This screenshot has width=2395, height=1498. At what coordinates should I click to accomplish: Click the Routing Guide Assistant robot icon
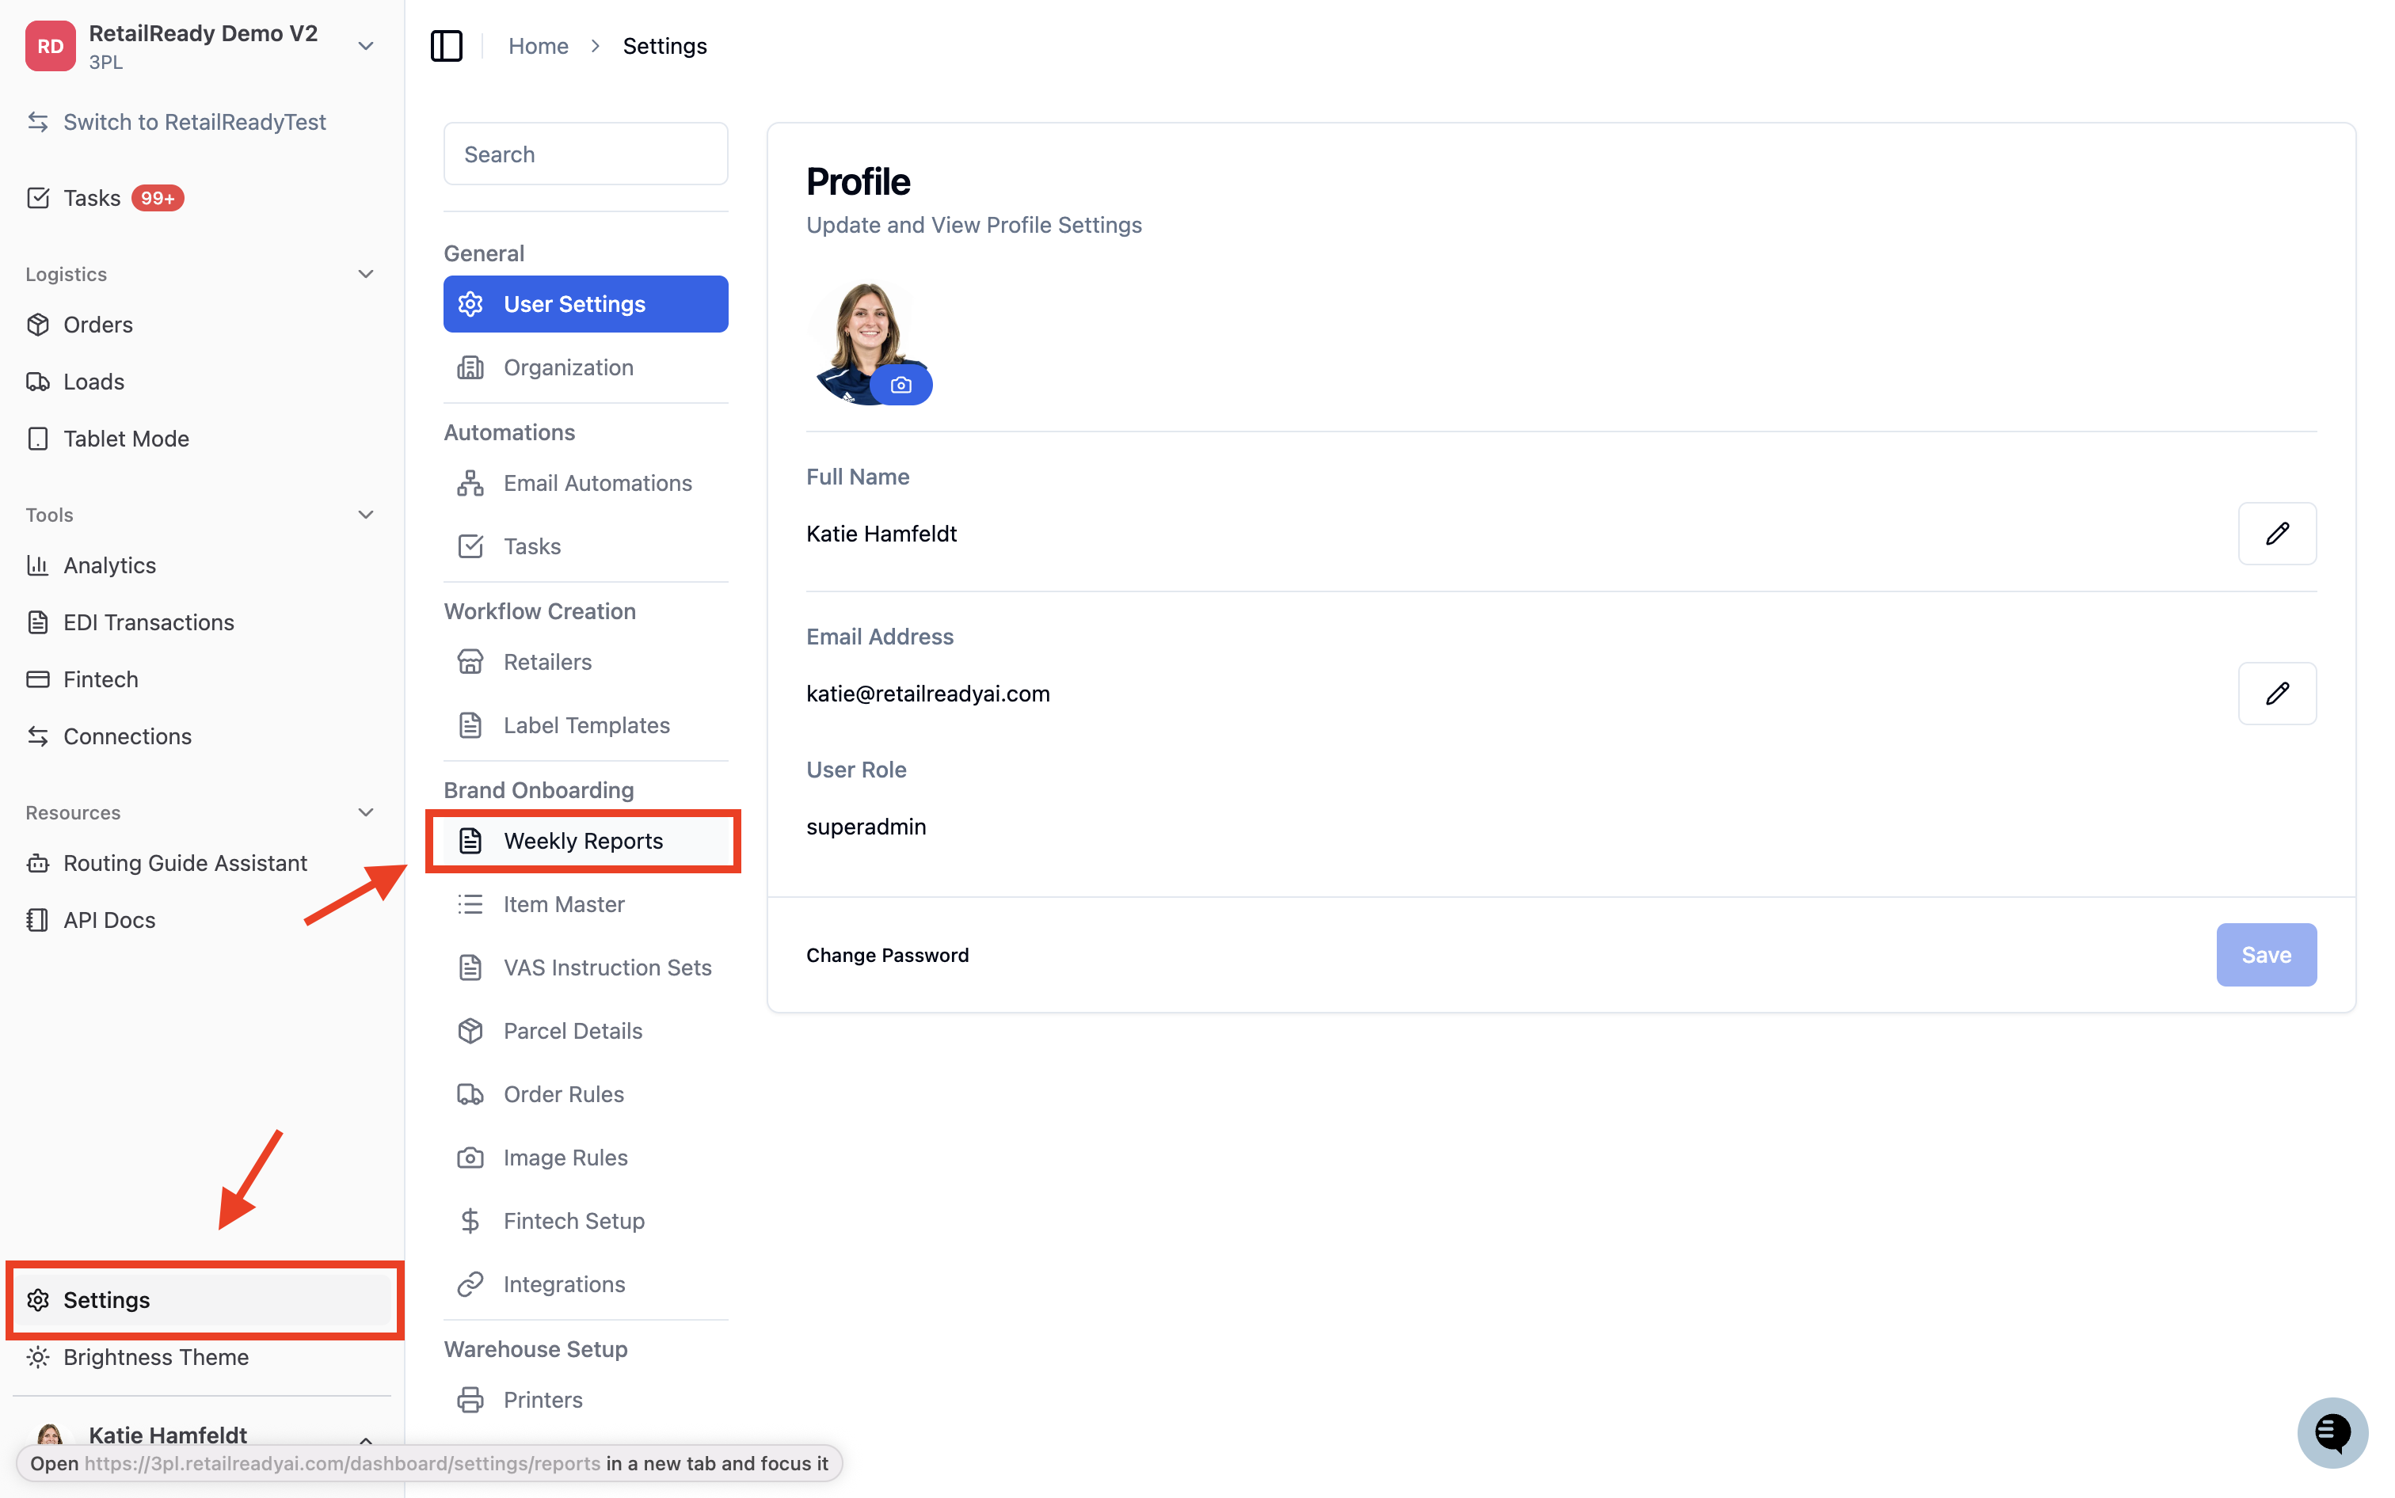pos(38,863)
